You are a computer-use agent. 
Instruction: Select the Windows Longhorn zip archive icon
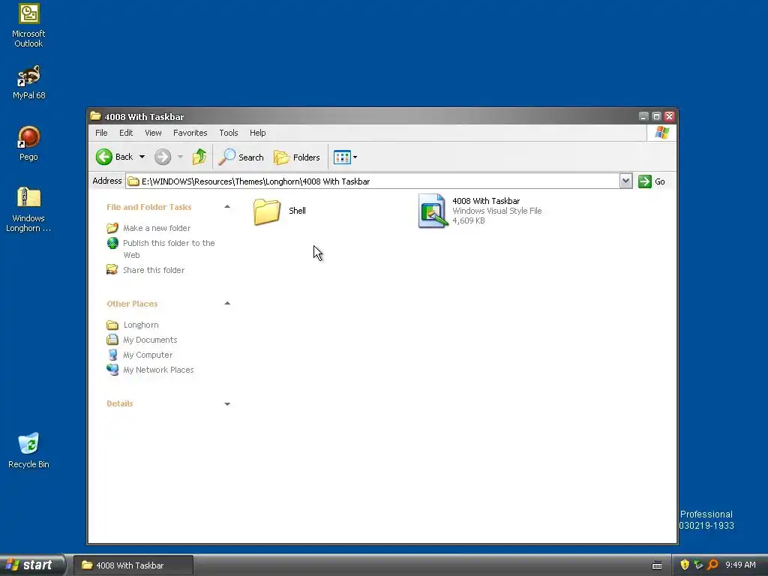pos(28,209)
